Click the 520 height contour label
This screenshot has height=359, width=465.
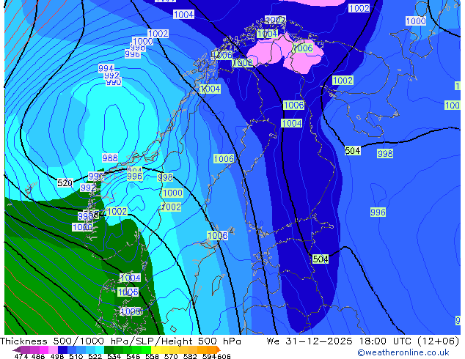(65, 183)
